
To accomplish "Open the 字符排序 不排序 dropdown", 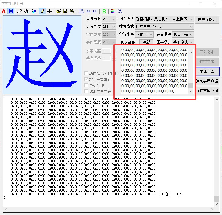I will [144, 34].
